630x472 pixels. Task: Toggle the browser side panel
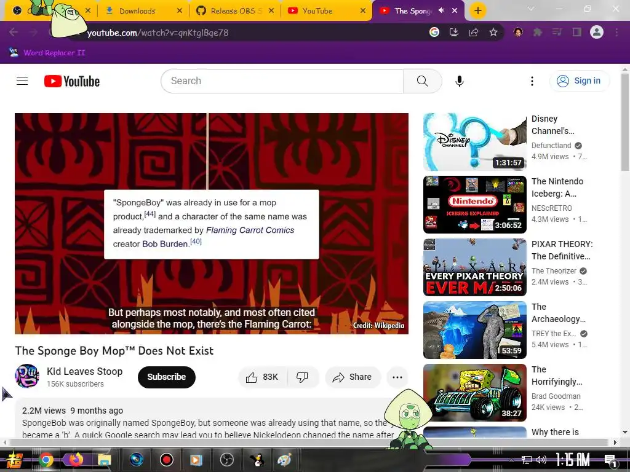[577, 32]
